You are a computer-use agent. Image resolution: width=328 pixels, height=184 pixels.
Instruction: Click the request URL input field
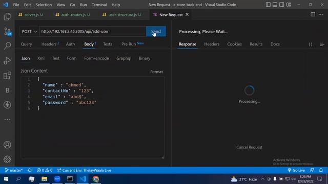92,32
